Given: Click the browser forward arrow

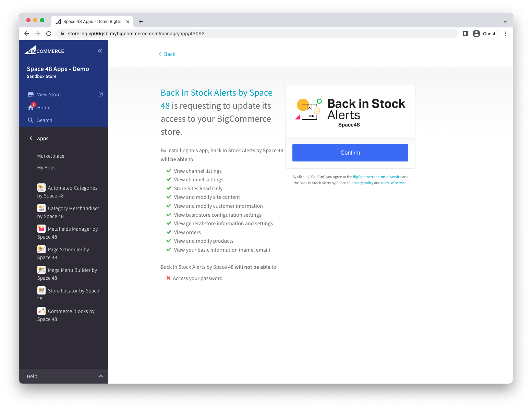Looking at the screenshot, I should coord(38,34).
